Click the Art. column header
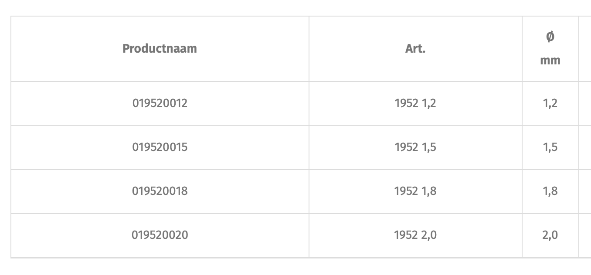This screenshot has width=591, height=275. click(x=415, y=49)
